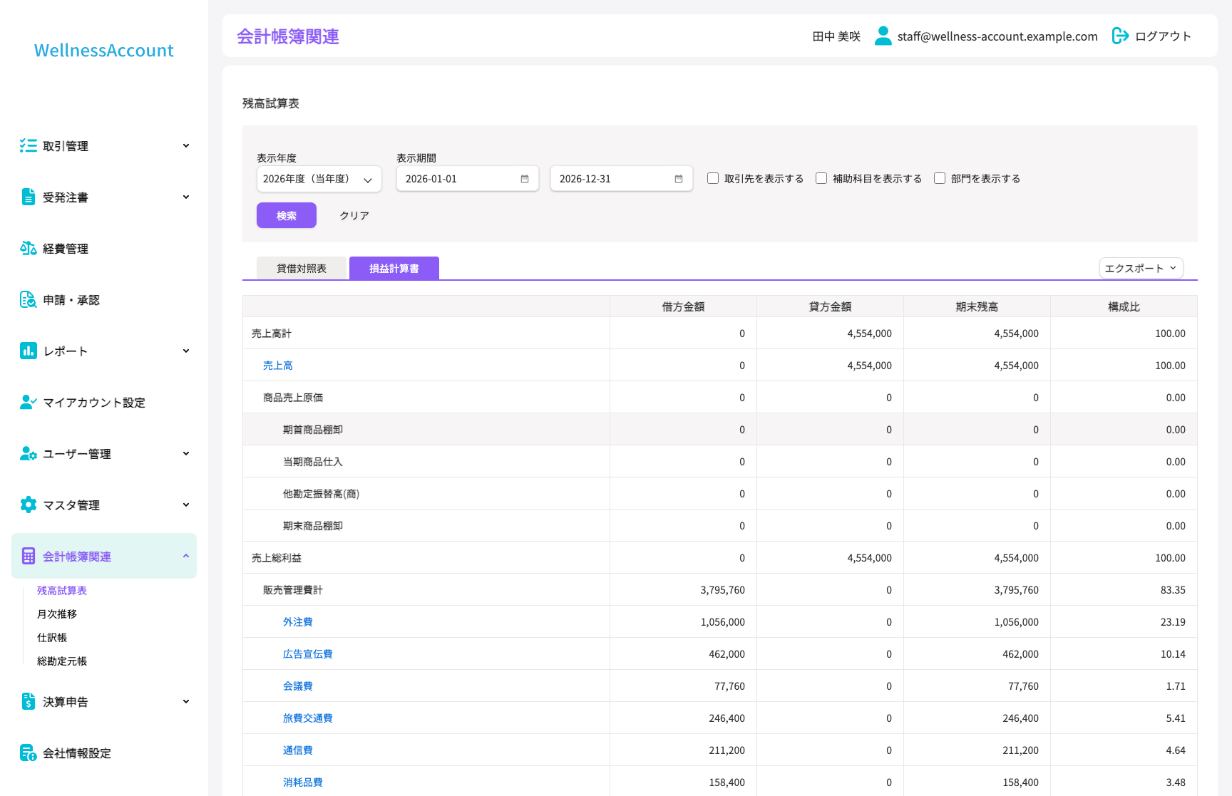
Task: Open the エクスポート dropdown
Action: point(1141,268)
